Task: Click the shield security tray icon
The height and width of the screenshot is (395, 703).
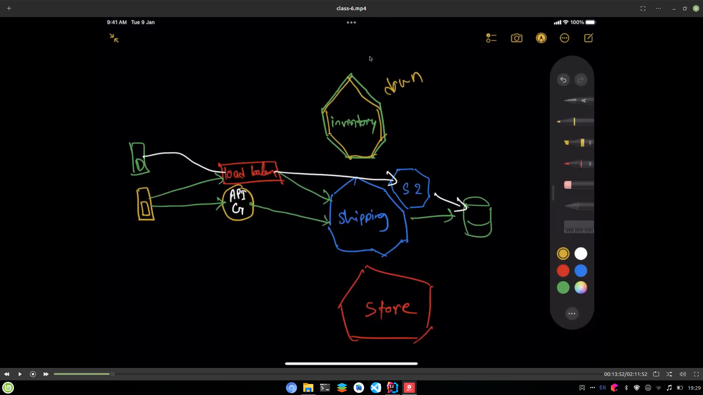Action: (637, 388)
